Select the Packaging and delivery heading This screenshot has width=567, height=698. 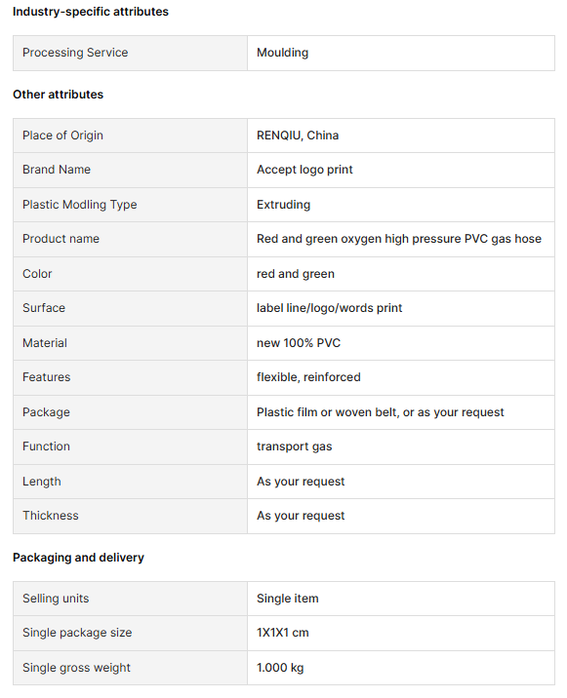(x=78, y=558)
